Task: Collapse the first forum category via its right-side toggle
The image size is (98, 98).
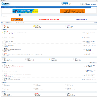Action: pos(96,24)
